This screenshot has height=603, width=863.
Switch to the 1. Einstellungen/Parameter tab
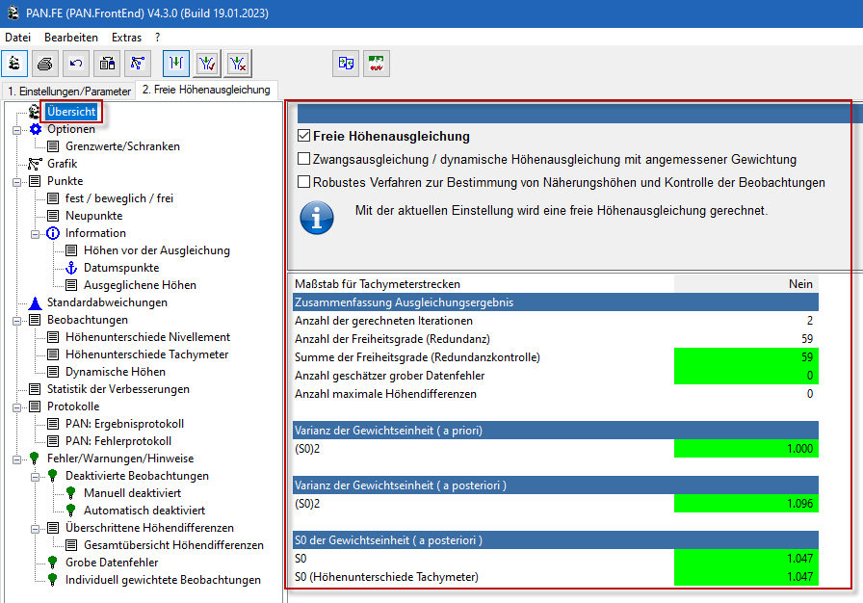[x=68, y=91]
